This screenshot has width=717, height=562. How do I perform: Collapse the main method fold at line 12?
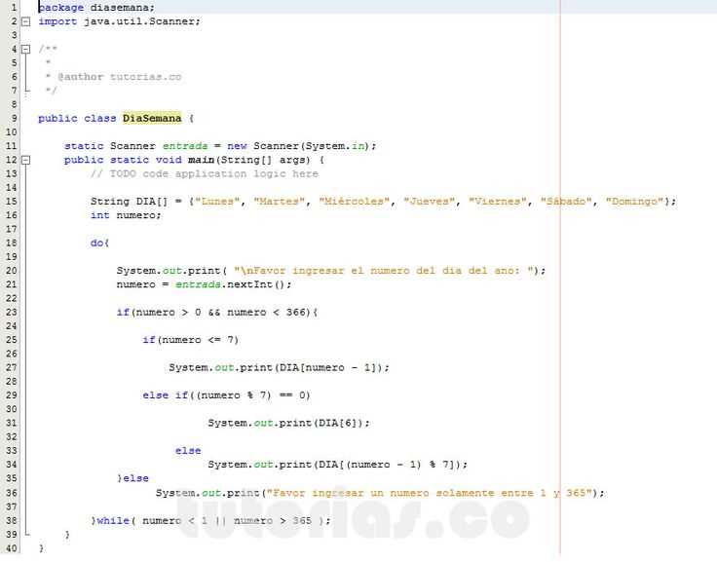point(26,160)
